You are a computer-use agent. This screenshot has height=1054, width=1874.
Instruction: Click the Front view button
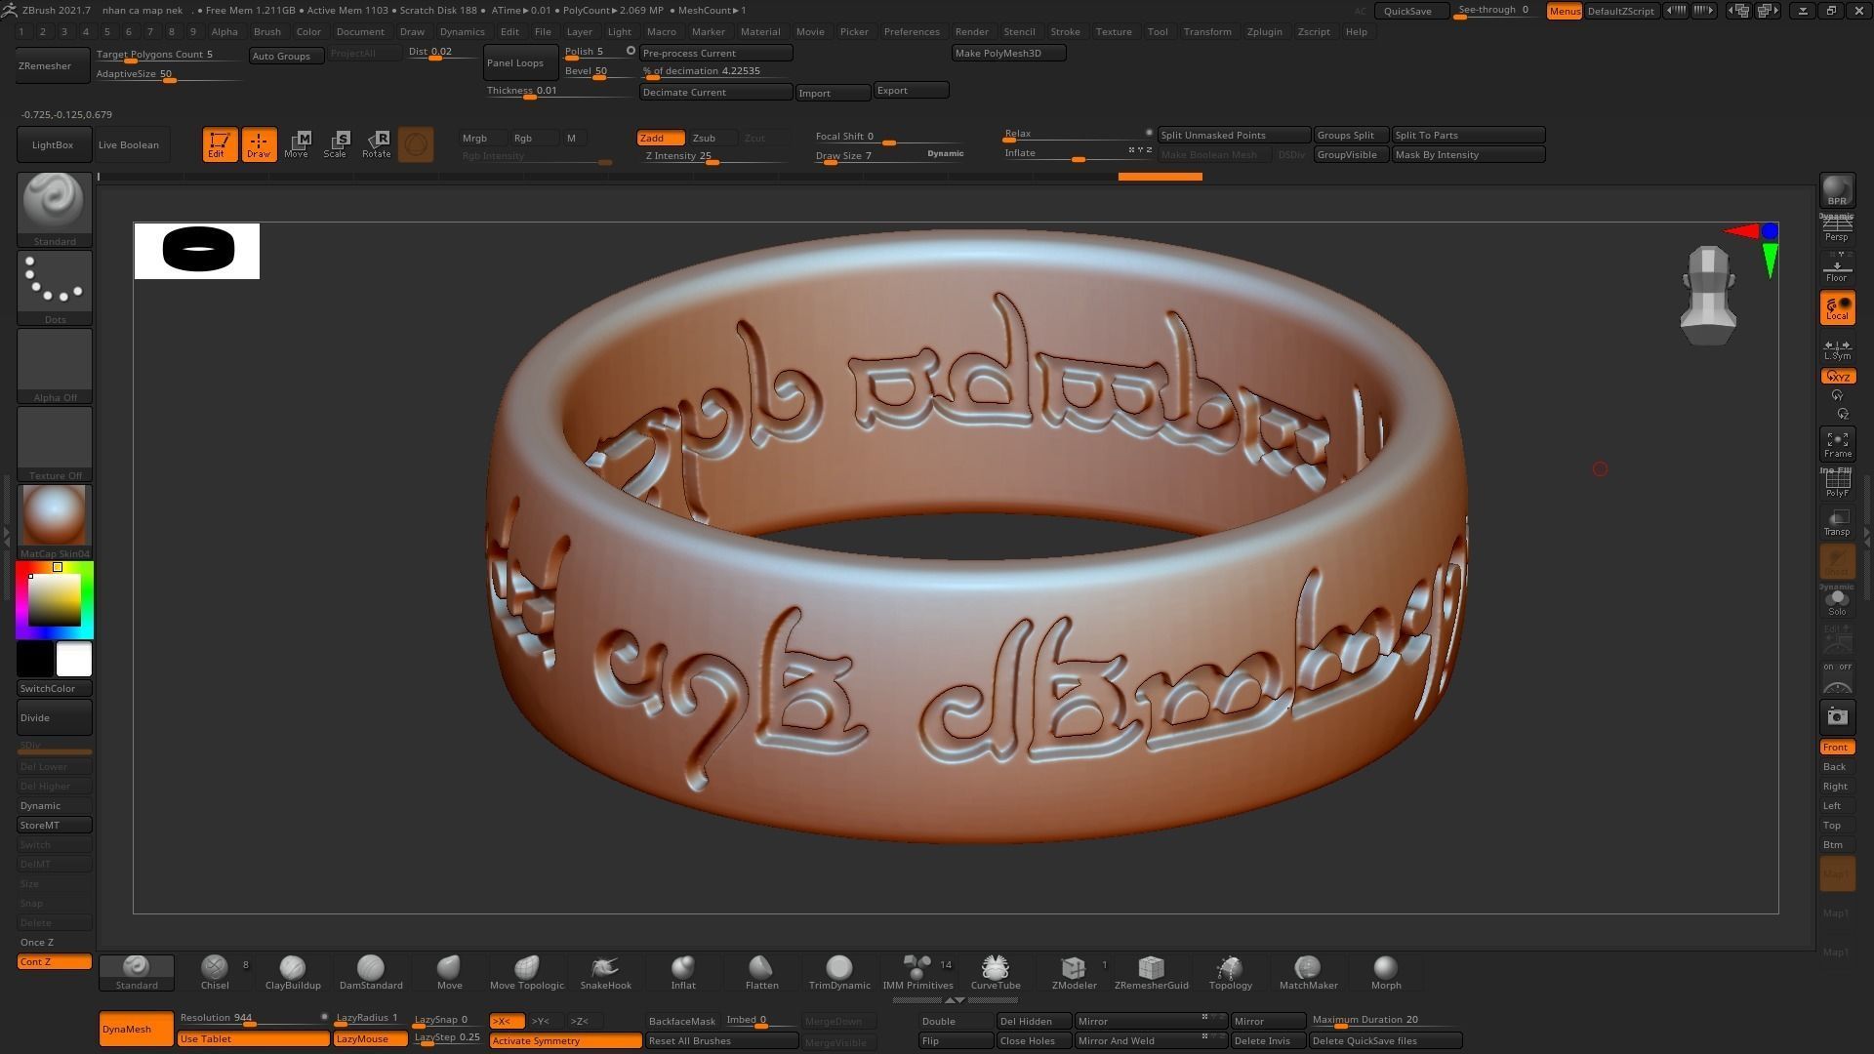click(1837, 748)
